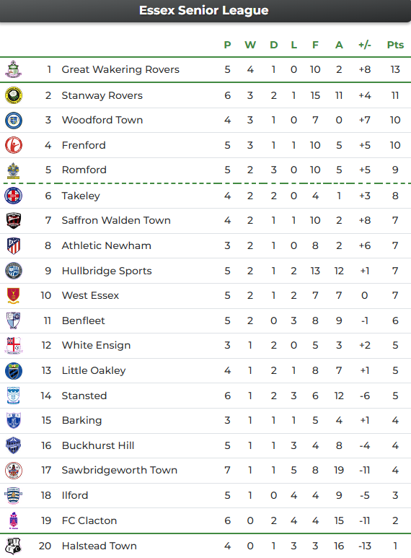Click the Halstead Town black-and-white crest

click(x=14, y=546)
